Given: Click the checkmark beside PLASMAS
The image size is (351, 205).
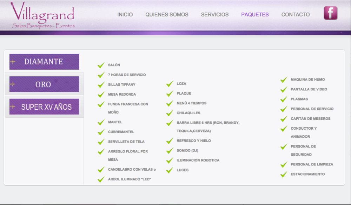Looking at the screenshot, I should pos(284,100).
